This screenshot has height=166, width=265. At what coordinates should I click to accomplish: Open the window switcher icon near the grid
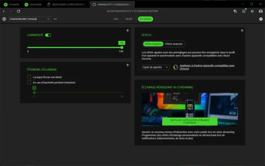[x=235, y=11]
